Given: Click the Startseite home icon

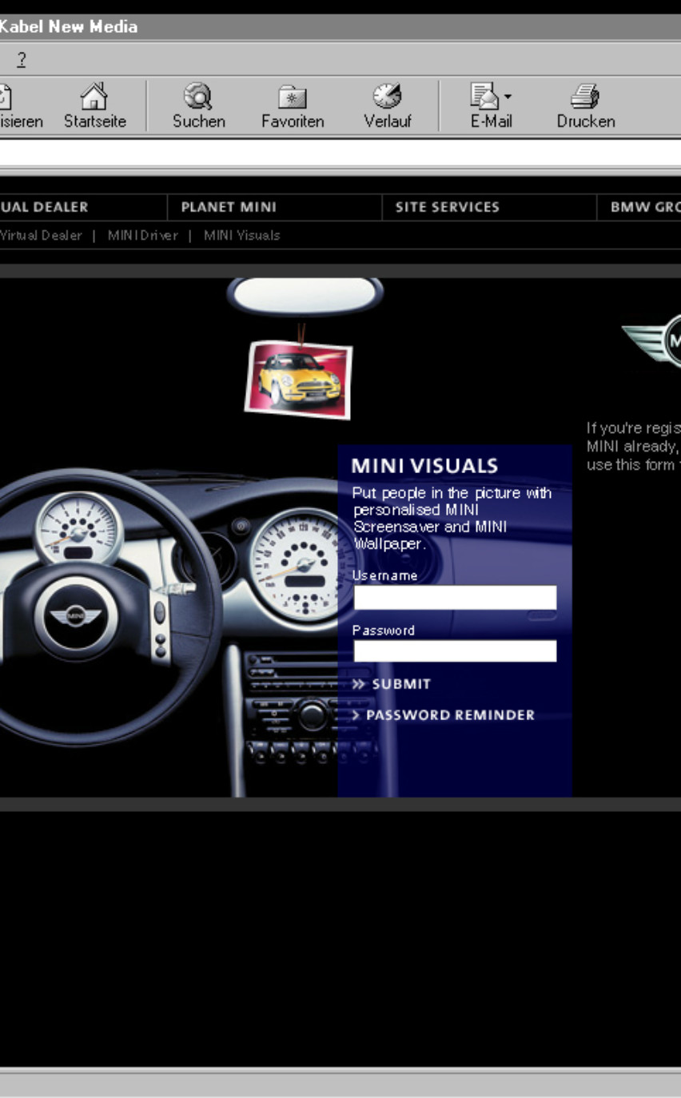Looking at the screenshot, I should pyautogui.click(x=94, y=97).
